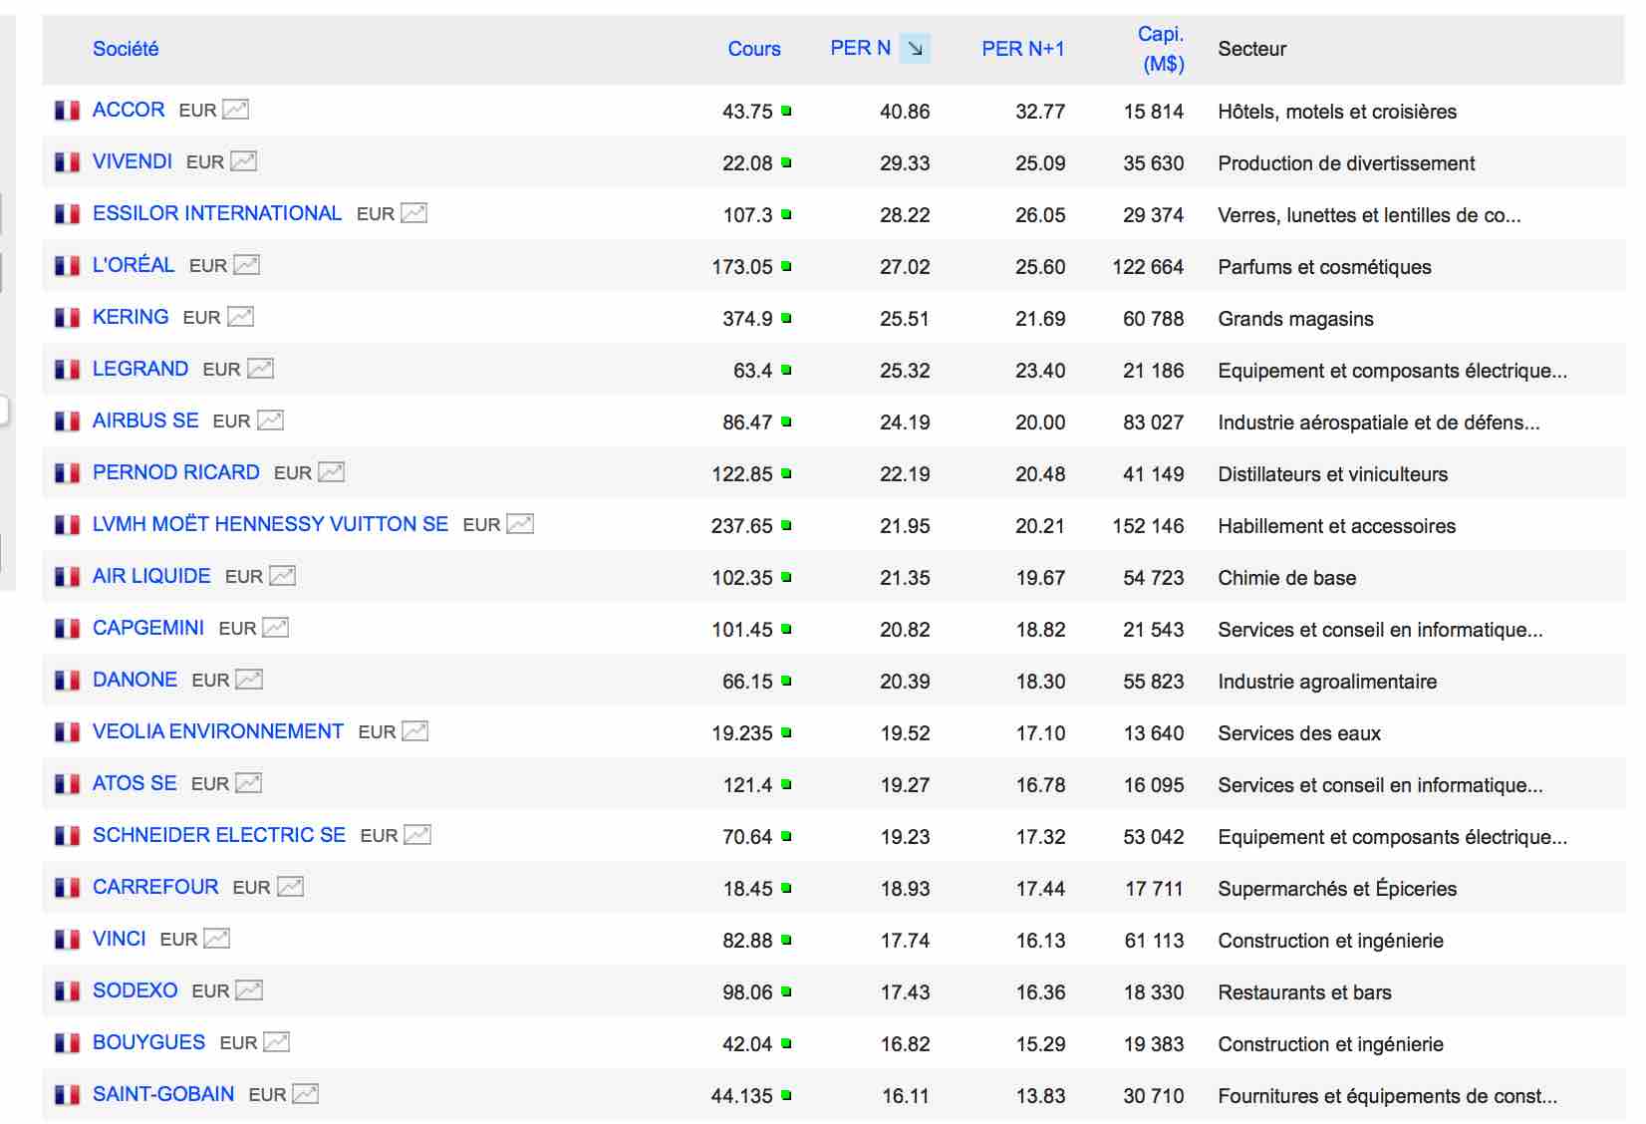Open the chart icon for ESSILOR INTERNATIONAL
Screen dimensions: 1646x1124
pyautogui.click(x=414, y=213)
